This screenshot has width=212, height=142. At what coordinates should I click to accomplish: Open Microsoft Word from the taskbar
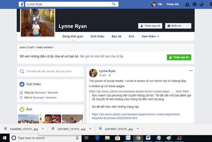pos(148,138)
